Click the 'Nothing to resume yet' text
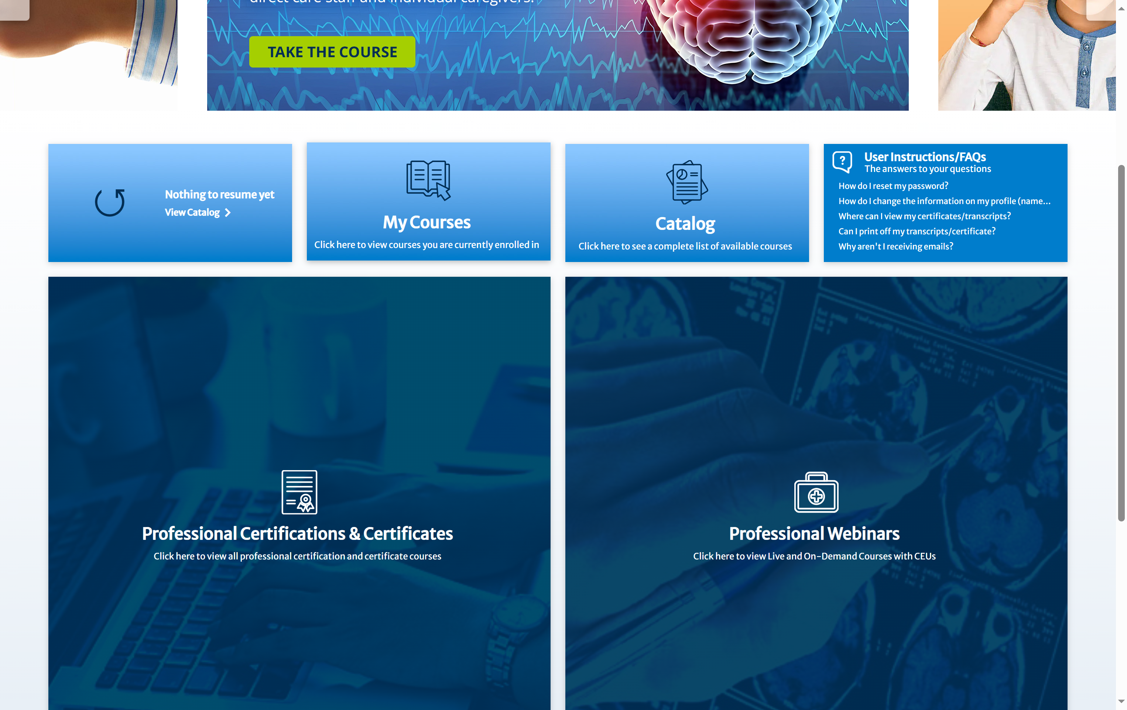The width and height of the screenshot is (1127, 710). [x=219, y=194]
